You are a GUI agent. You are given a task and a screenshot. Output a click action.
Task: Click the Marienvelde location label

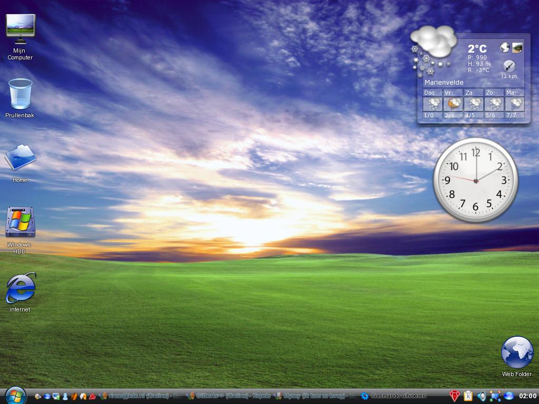[444, 83]
